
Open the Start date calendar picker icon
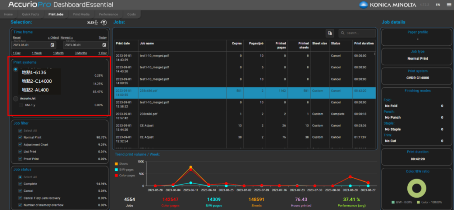(x=52, y=45)
